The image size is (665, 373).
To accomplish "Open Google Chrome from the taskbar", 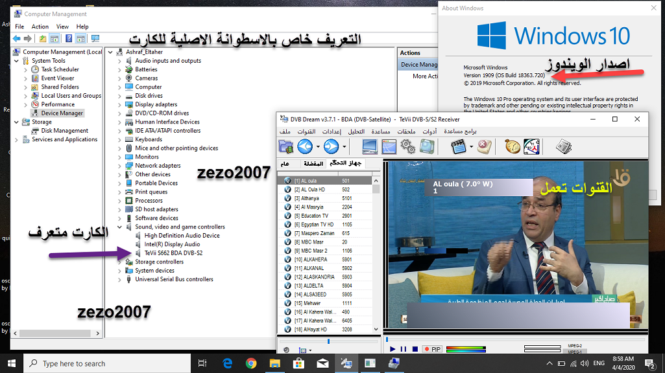I will (x=251, y=363).
